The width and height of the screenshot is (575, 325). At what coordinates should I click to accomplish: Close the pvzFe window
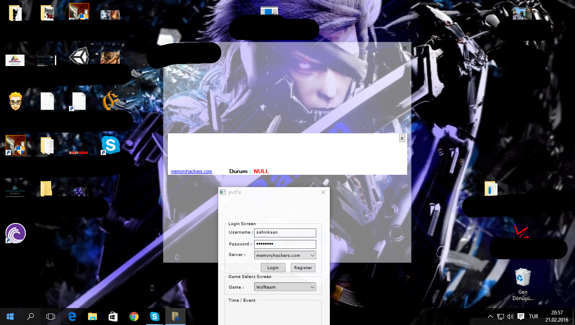(x=323, y=192)
